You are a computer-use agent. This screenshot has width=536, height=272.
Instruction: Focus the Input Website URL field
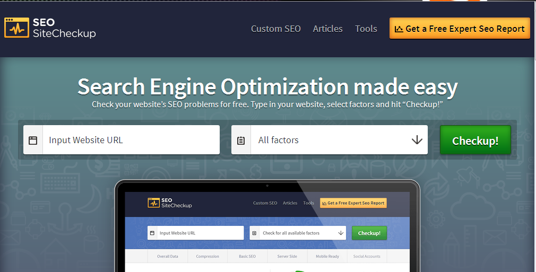coord(122,140)
